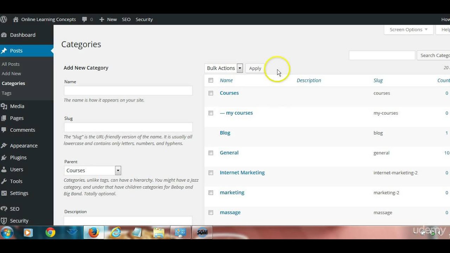
Task: Open the Online Learning Concepts site link
Action: [x=49, y=19]
